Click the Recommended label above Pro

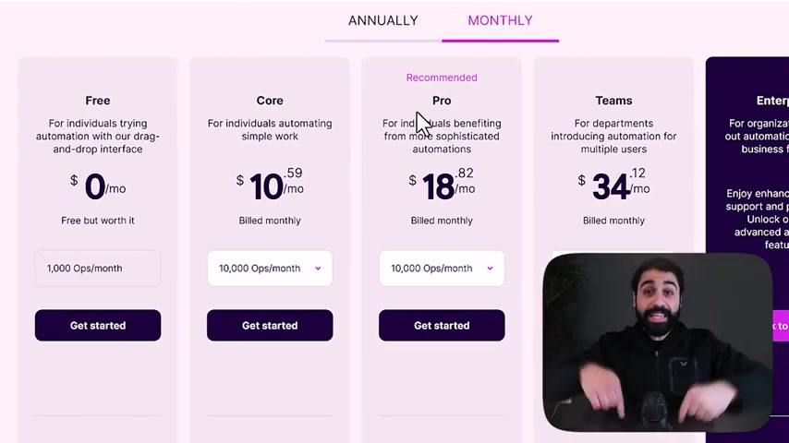pos(442,78)
